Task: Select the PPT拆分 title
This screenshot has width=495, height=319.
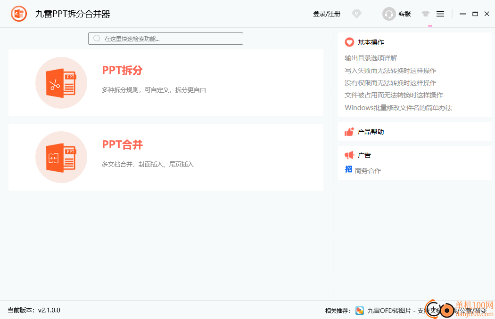Action: [x=122, y=70]
